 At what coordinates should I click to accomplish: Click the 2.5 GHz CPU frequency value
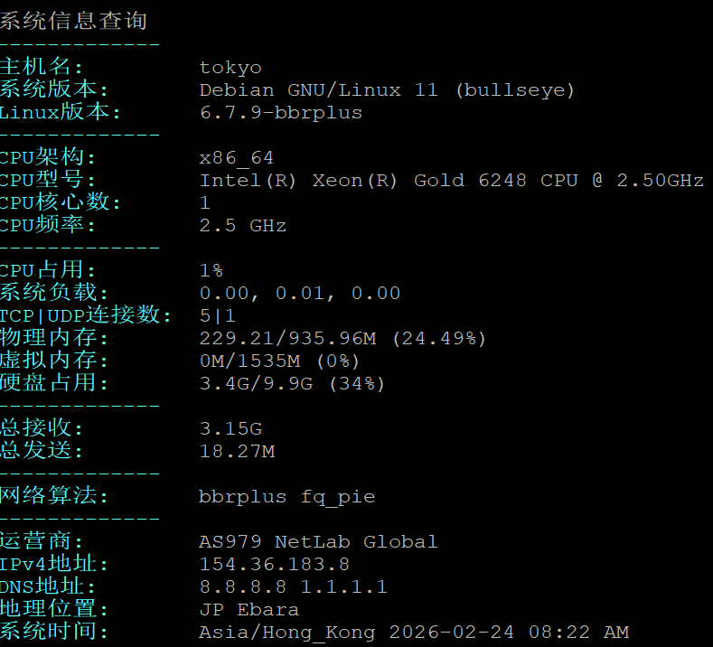[242, 226]
